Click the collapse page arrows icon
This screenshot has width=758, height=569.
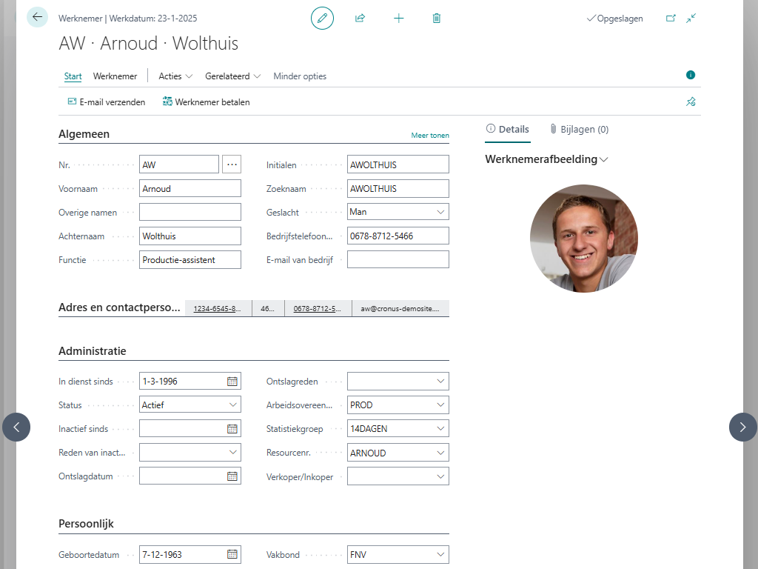[x=691, y=18]
